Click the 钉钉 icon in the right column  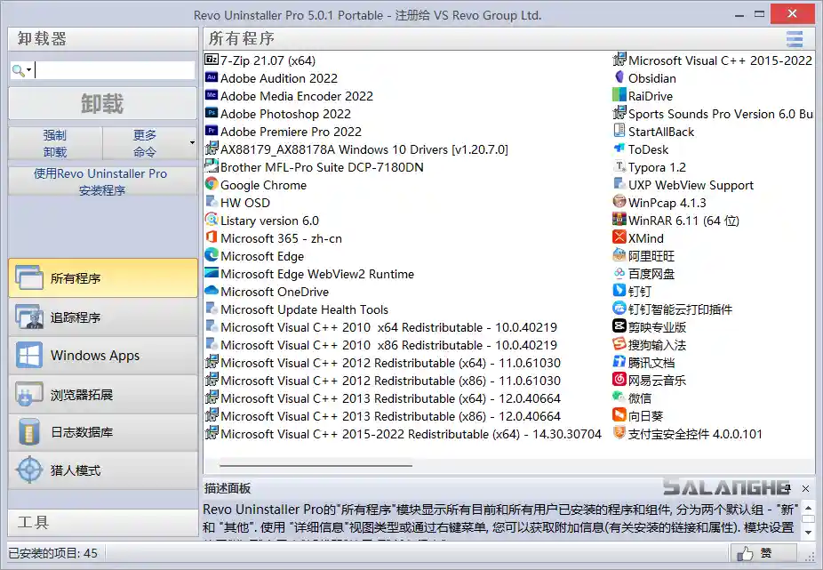tap(620, 292)
